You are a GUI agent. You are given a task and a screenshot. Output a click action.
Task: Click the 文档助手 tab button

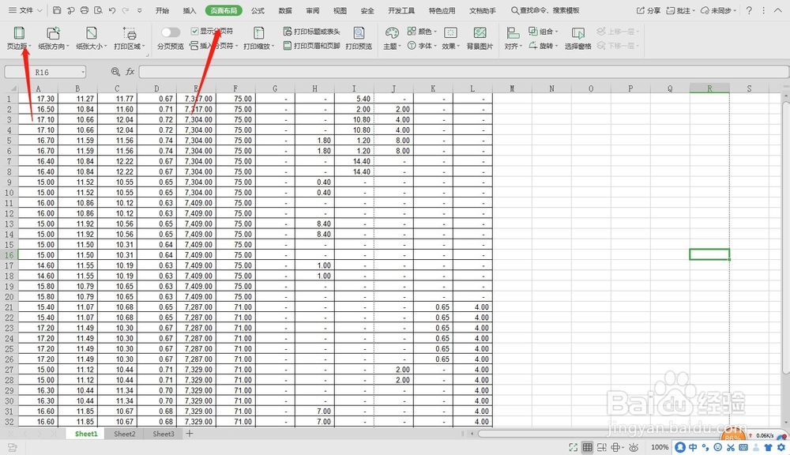(482, 10)
